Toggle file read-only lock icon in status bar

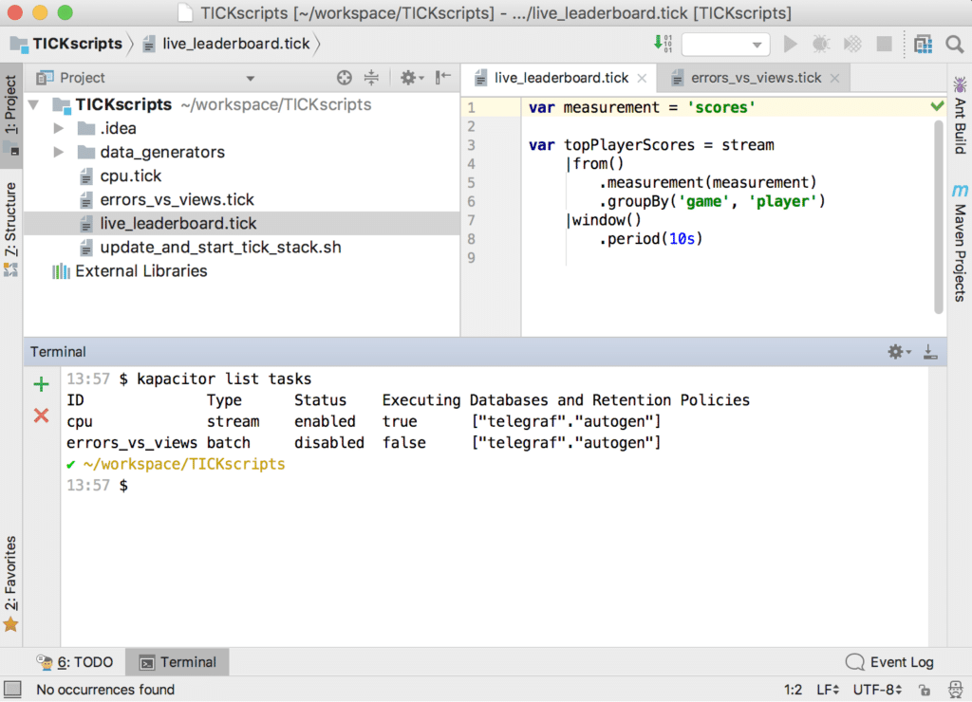coord(923,690)
